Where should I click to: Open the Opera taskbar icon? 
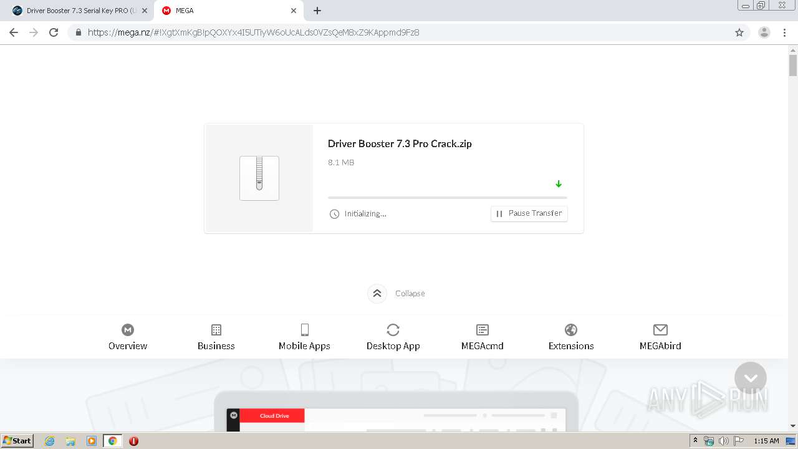click(133, 441)
